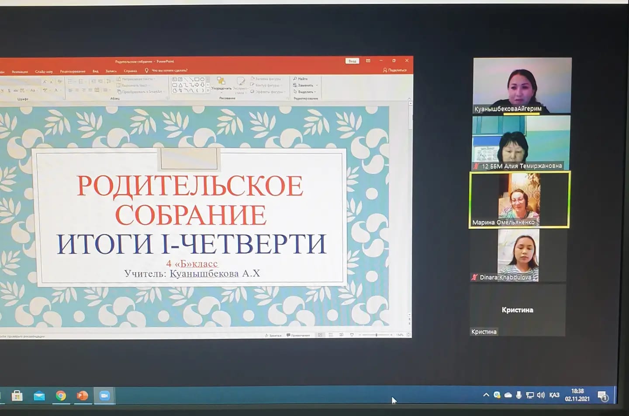The height and width of the screenshot is (416, 629).
Task: Click the Zoom app icon in taskbar
Action: pos(104,396)
